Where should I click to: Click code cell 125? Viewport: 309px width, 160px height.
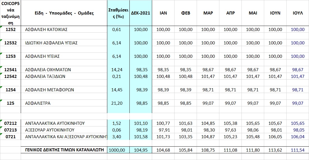[x=10, y=103]
